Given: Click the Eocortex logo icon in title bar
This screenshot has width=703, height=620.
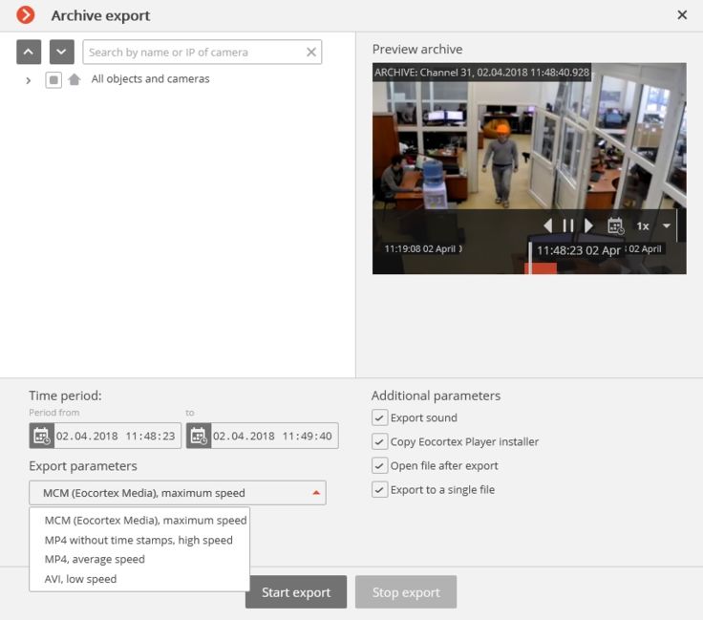Looking at the screenshot, I should [26, 14].
